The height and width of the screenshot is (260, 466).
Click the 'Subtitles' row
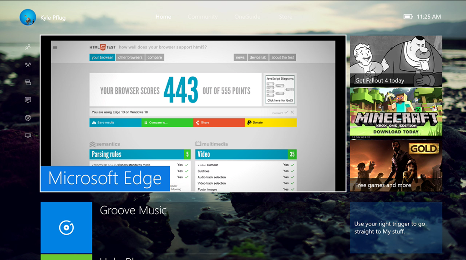click(246, 171)
